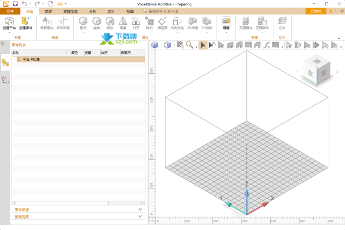Collapse the ribbon with the up chevron
The width and height of the screenshot is (345, 230).
[x=339, y=38]
